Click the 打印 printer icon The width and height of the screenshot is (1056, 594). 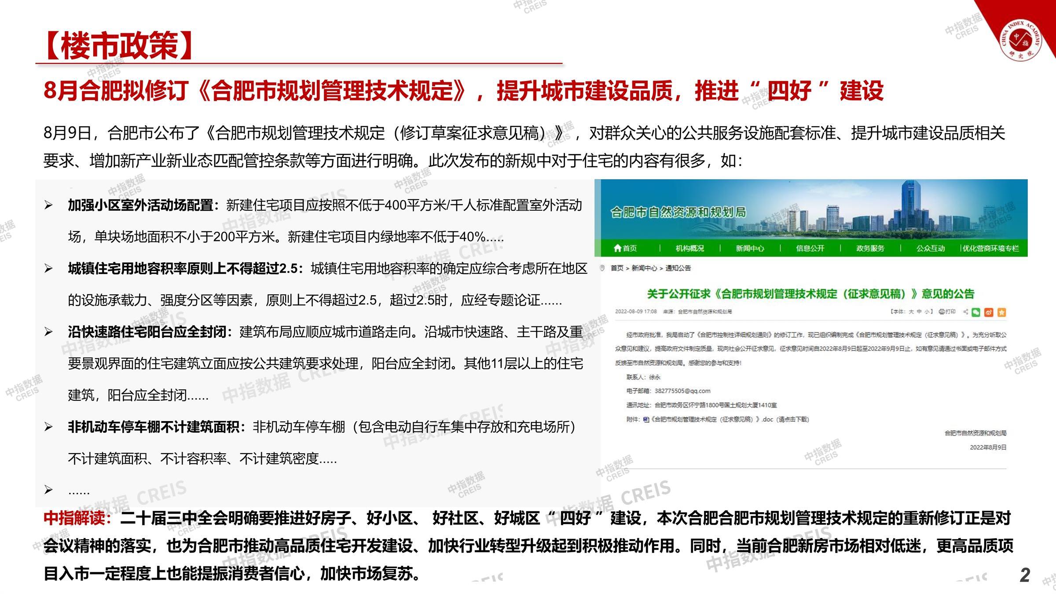click(x=942, y=312)
